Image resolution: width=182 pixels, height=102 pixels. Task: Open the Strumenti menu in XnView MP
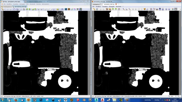point(118,7)
